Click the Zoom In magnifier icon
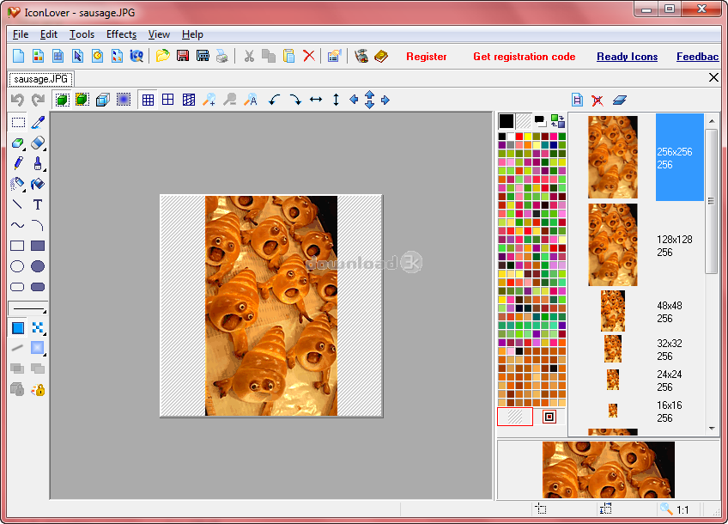 (x=209, y=100)
